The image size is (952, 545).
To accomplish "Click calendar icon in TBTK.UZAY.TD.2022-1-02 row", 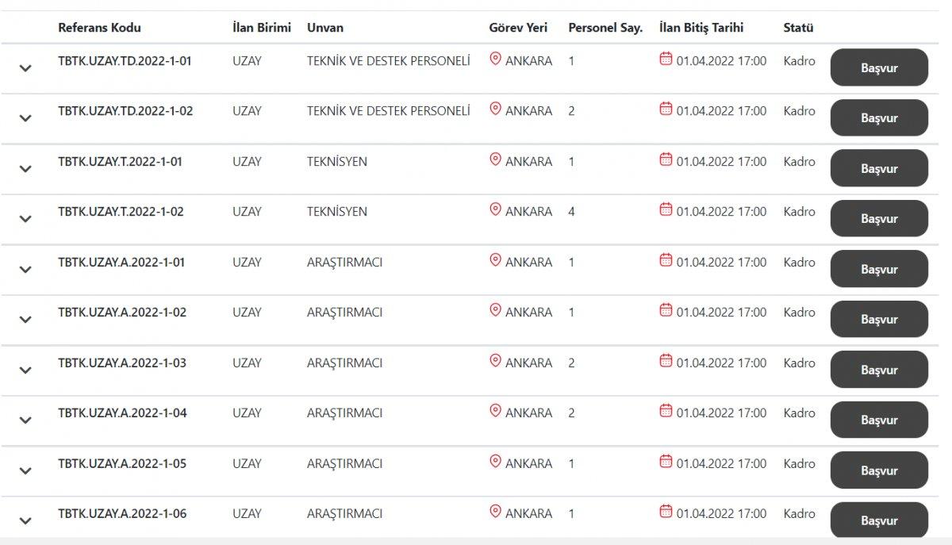I will (x=666, y=109).
